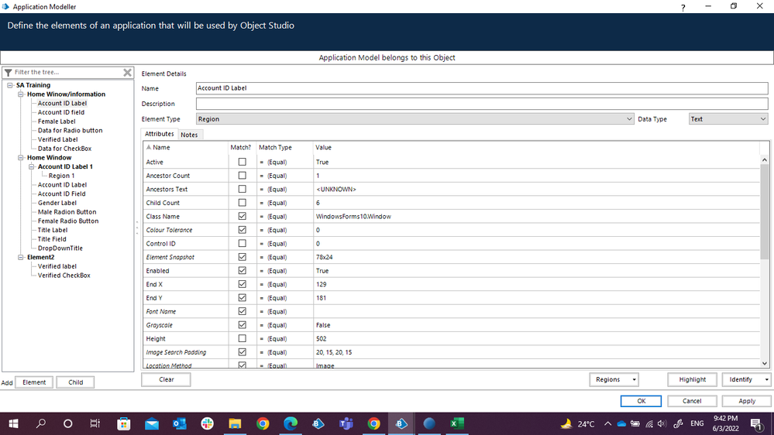Image resolution: width=774 pixels, height=435 pixels.
Task: Uncheck Match for Class Name attribute
Action: (x=243, y=217)
